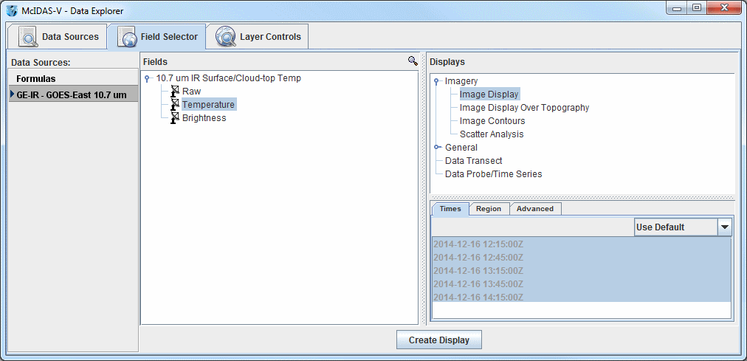
Task: Click the McIDAS-V title bar app icon
Action: [x=12, y=11]
